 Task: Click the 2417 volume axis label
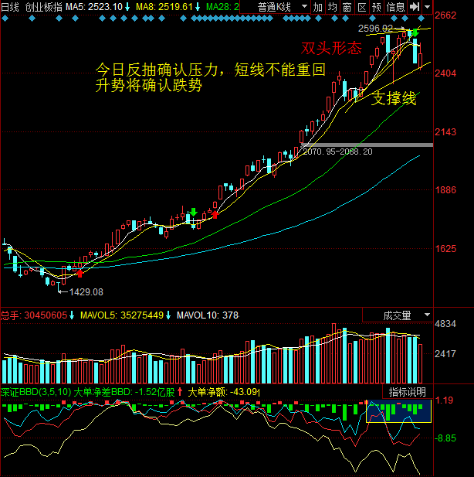445,353
